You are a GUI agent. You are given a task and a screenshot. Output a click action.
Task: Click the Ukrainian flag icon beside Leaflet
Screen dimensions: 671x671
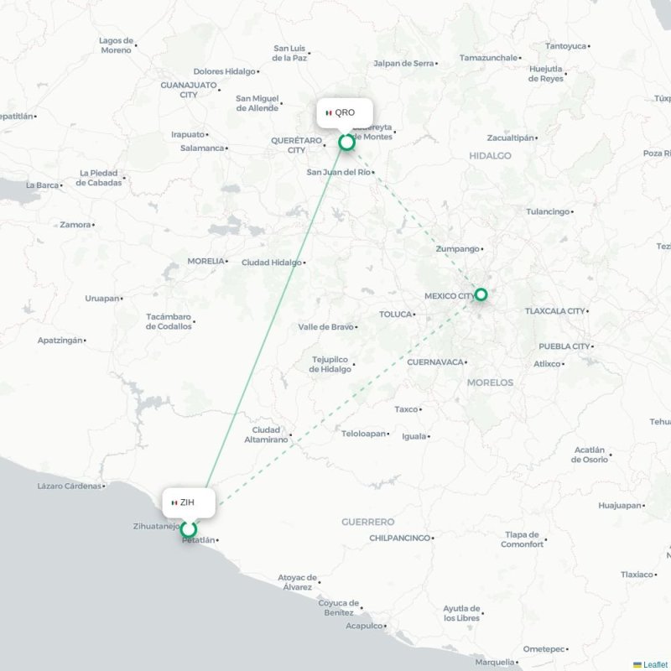tap(637, 664)
